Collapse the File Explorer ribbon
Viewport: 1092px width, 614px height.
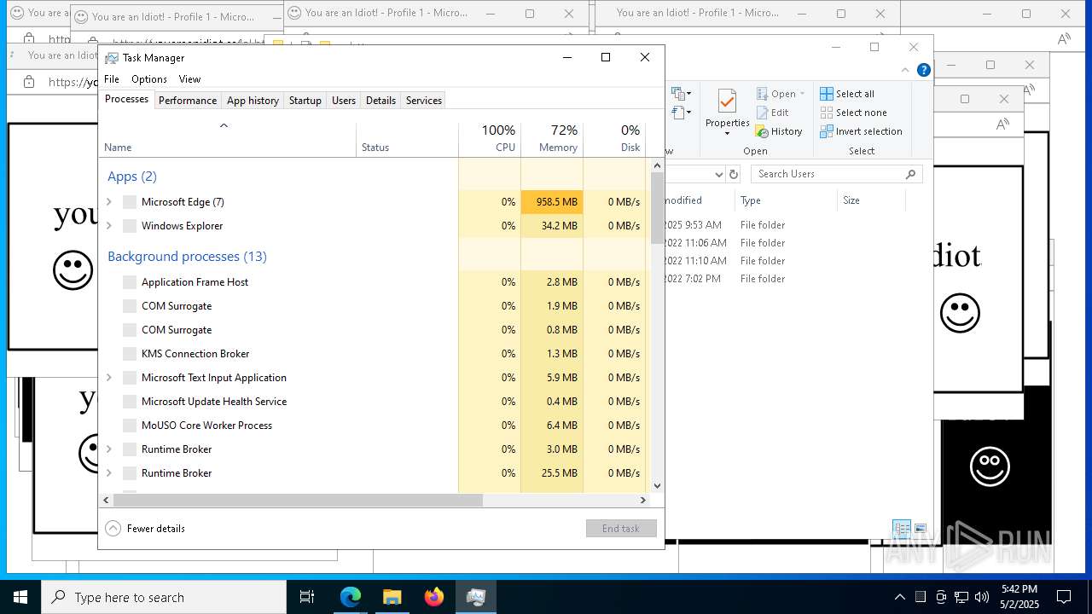tap(905, 70)
